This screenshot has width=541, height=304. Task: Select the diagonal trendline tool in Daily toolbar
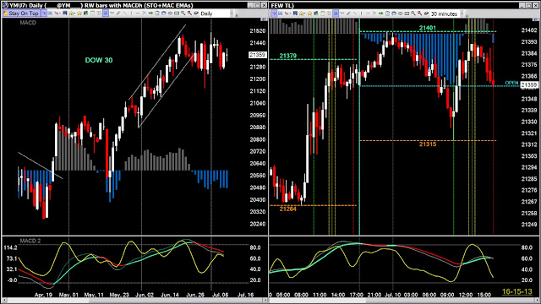(124, 14)
